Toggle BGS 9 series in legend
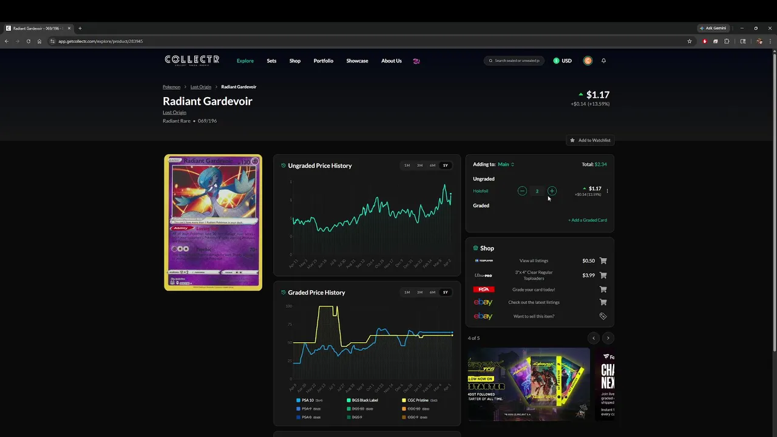Screen dimensions: 777x437 (x=355, y=417)
